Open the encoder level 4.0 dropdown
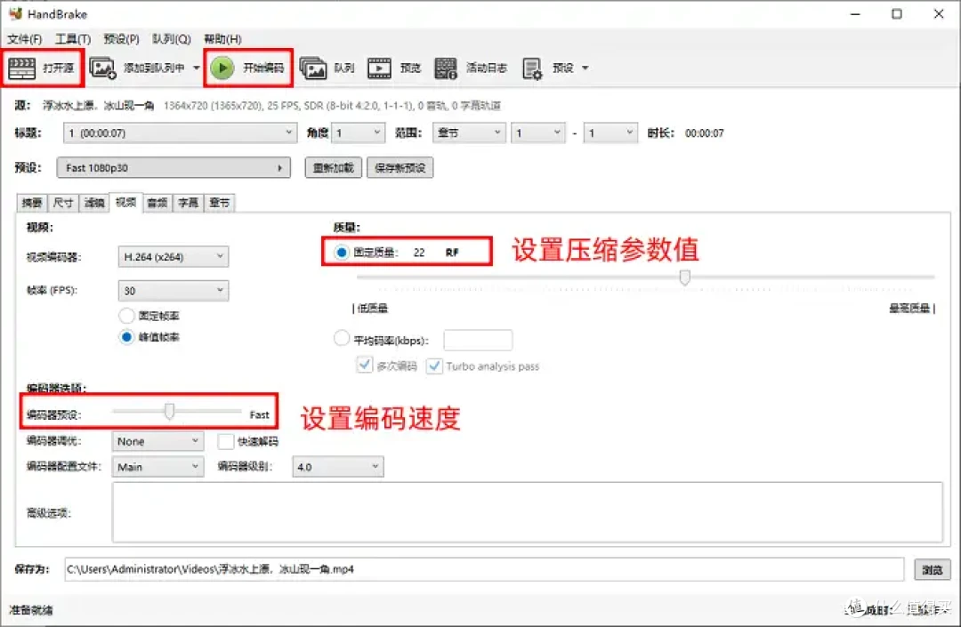 [x=338, y=467]
